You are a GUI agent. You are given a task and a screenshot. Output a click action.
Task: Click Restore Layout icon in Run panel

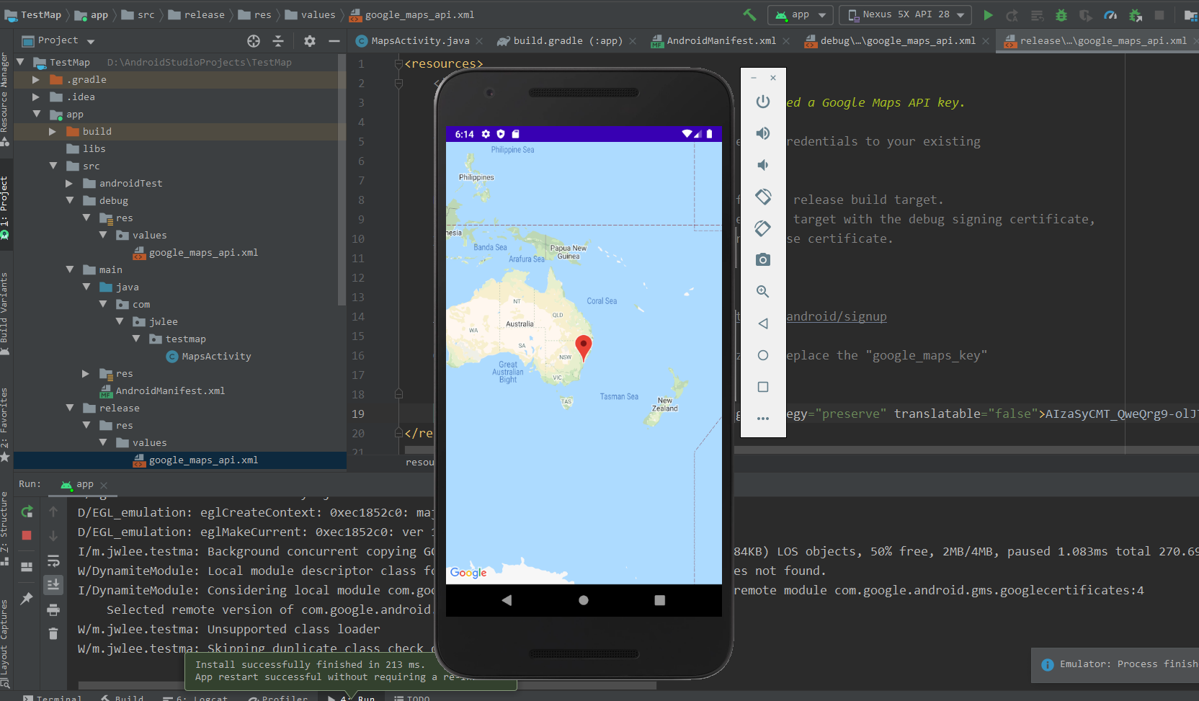[27, 567]
